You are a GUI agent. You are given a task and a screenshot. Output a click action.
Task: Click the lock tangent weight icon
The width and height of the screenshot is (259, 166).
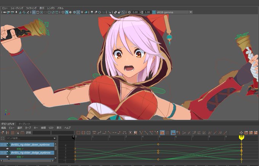156,133
